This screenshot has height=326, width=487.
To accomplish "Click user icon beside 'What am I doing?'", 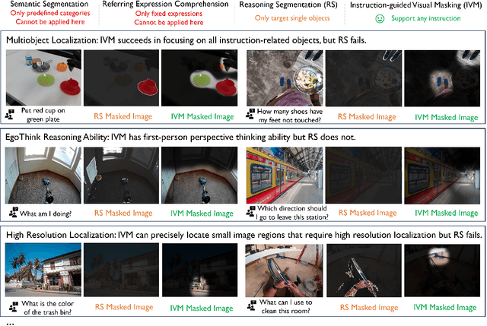I will point(13,213).
